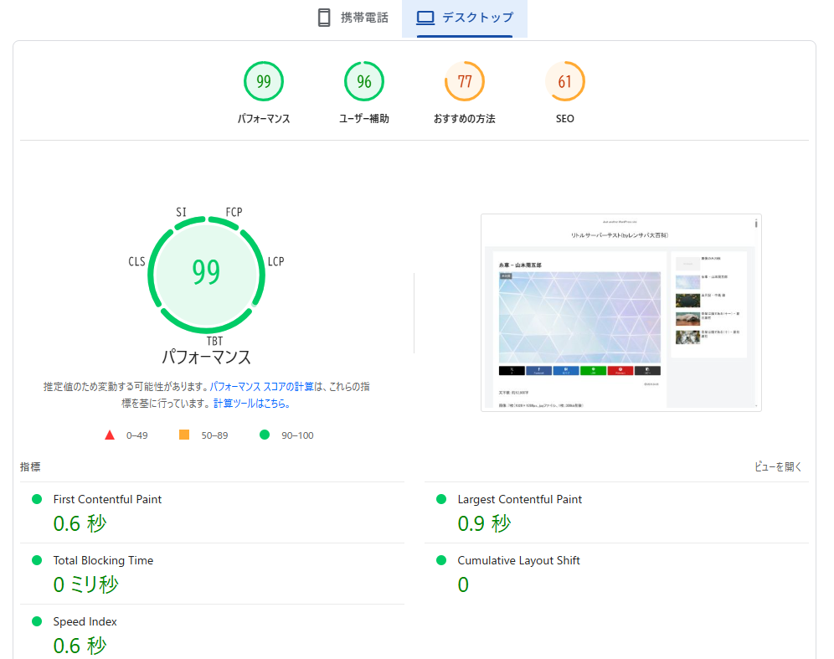This screenshot has width=834, height=659.
Task: Click the green dot beside Speed Index
Action: (x=37, y=621)
